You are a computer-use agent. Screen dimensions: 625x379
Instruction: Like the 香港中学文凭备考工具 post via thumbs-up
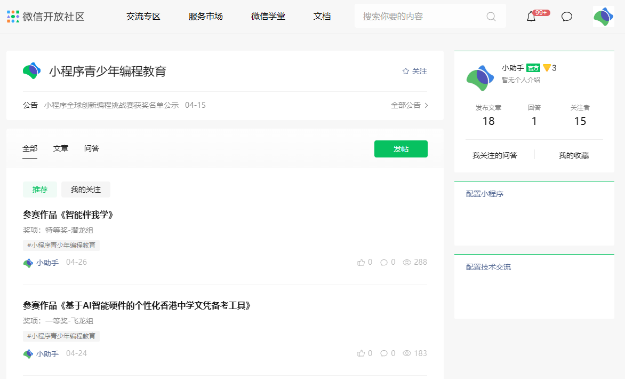(x=361, y=353)
